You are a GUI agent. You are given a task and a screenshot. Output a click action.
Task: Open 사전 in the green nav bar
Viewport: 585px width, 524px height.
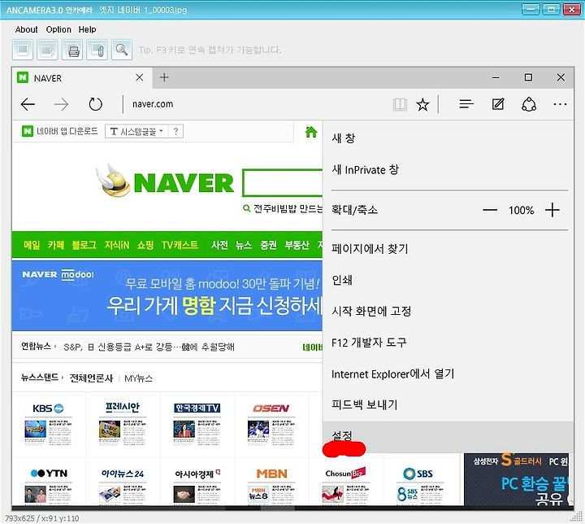[x=219, y=245]
